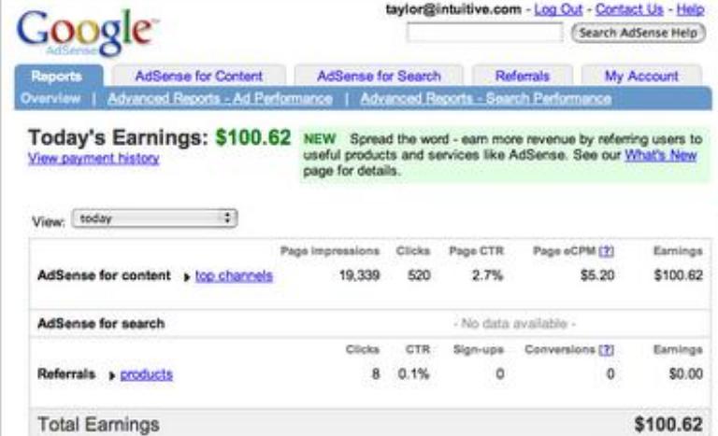Select the $0.00 referrals earnings value

coord(685,374)
